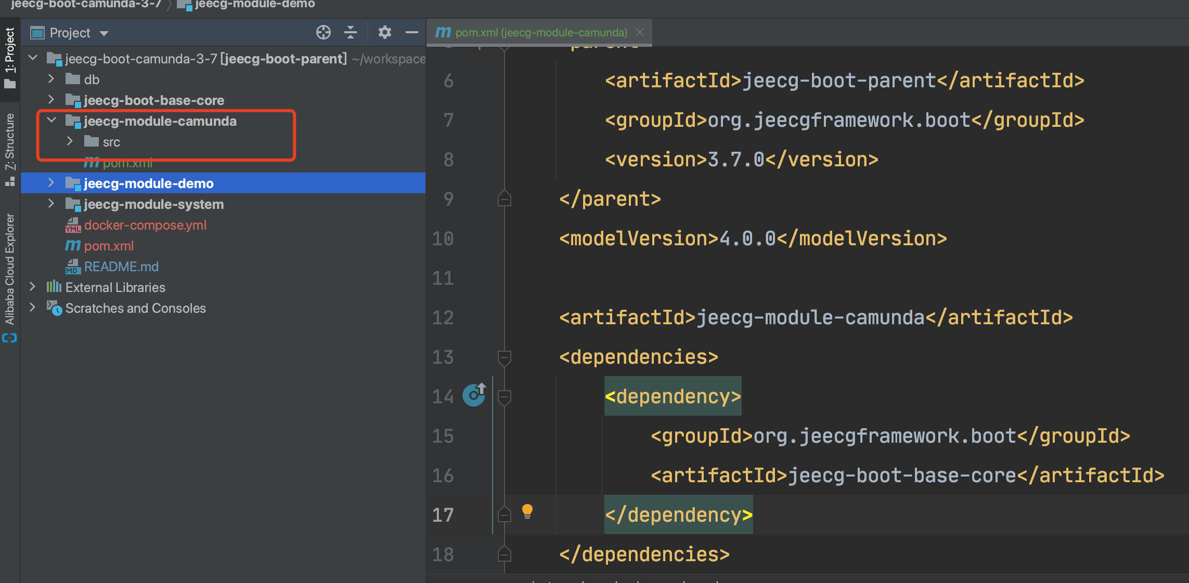Collapse jeecg-module-camunda module
This screenshot has height=583, width=1189.
(x=51, y=121)
